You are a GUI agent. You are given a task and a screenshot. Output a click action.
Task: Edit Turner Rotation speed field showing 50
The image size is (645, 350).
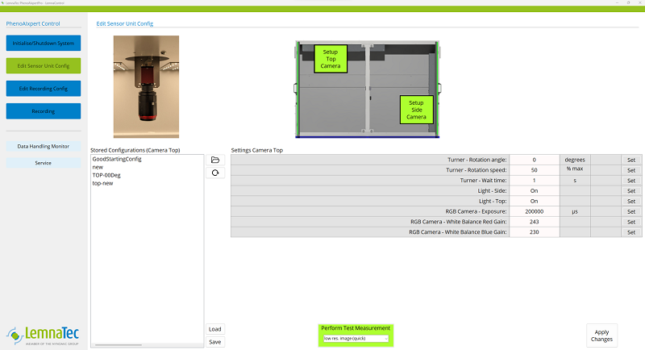tap(535, 170)
